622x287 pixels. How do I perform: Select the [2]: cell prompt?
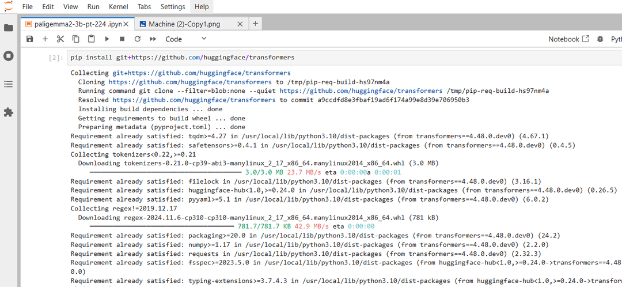pyautogui.click(x=56, y=58)
